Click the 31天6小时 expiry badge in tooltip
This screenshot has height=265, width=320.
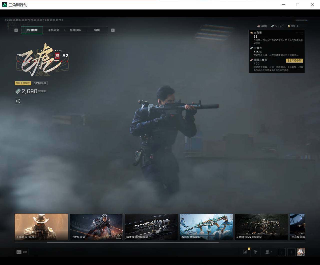click(295, 61)
